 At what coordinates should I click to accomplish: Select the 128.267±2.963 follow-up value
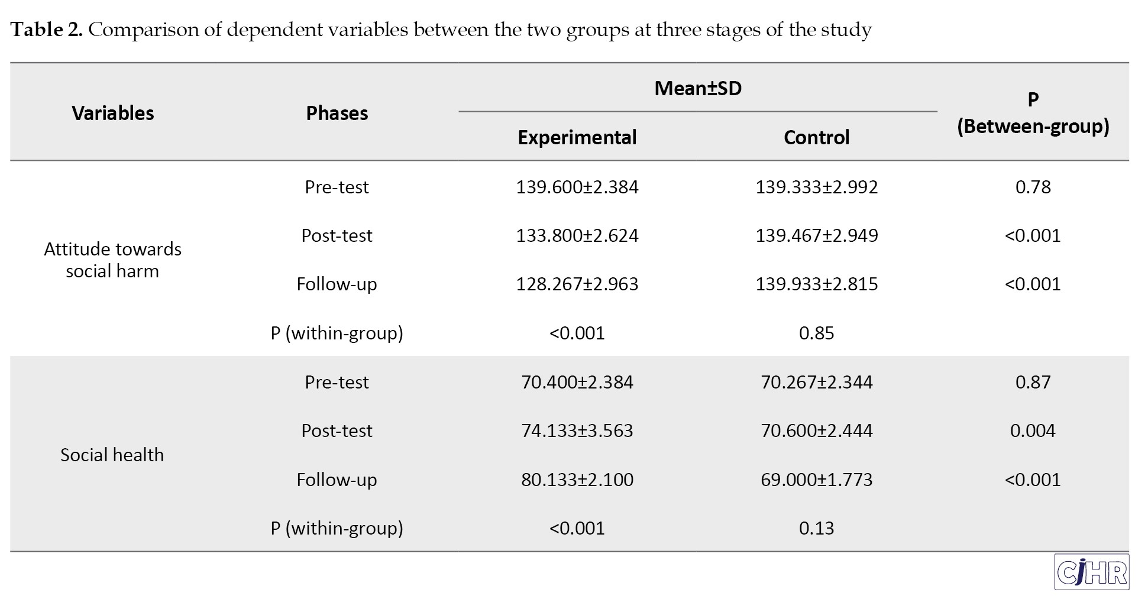tap(577, 284)
